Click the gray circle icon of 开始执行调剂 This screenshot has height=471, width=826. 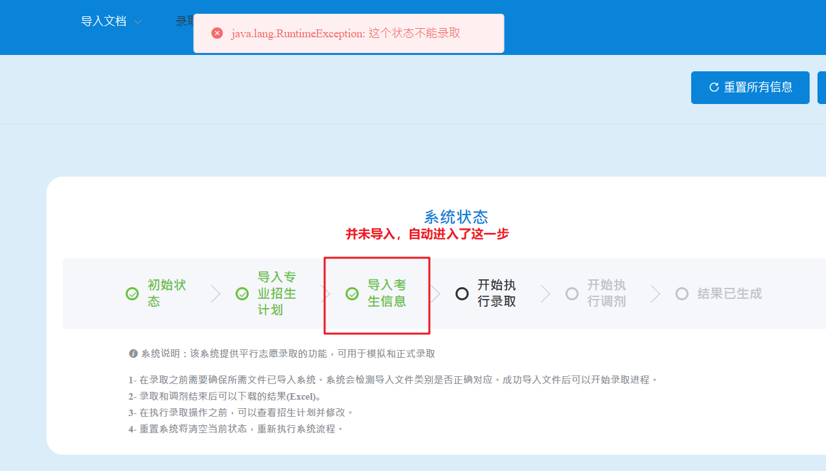[x=572, y=294]
